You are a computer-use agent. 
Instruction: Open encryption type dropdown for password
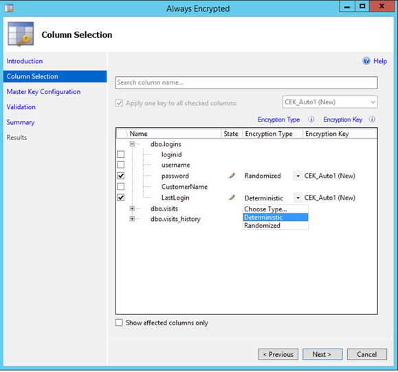298,176
